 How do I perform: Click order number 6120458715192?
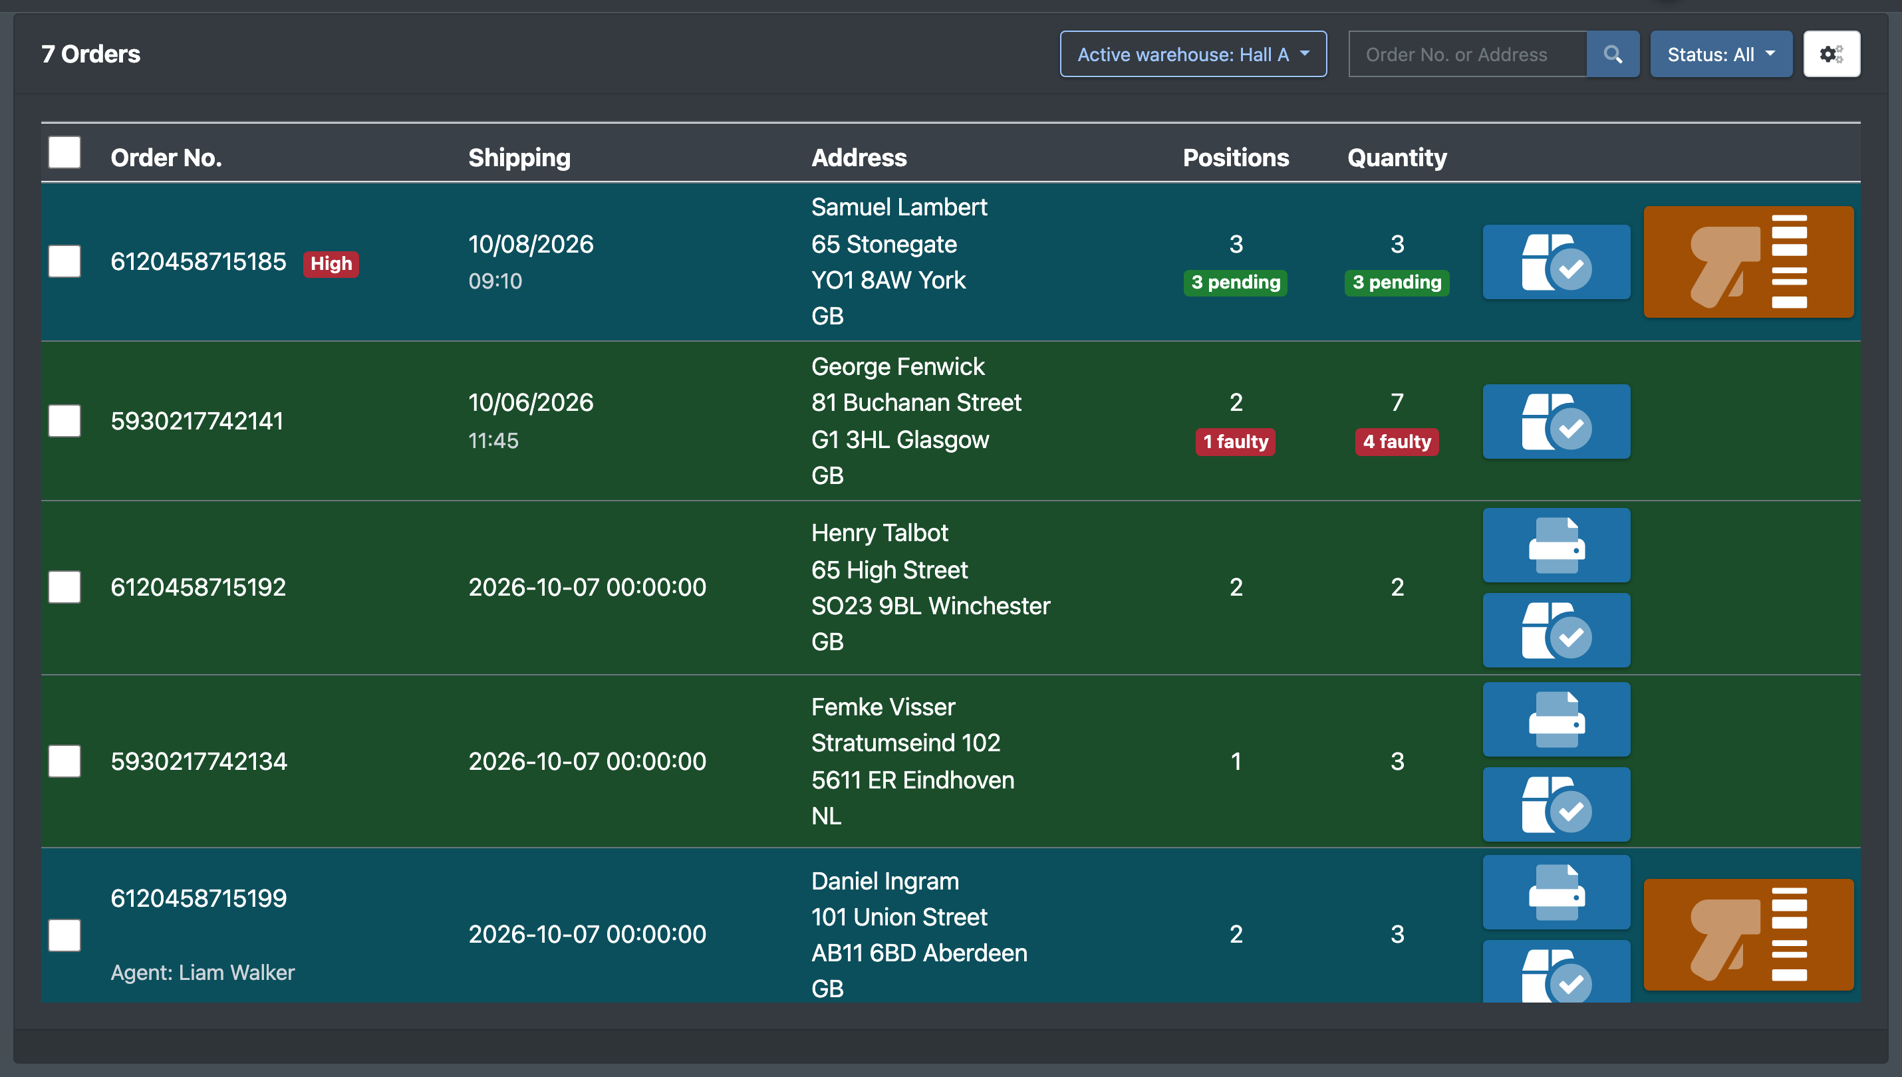[198, 587]
